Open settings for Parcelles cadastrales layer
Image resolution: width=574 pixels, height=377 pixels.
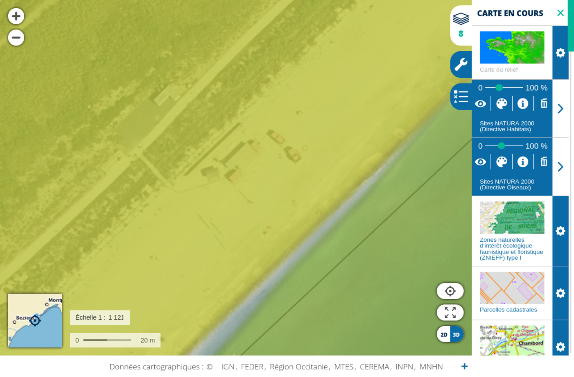(x=560, y=293)
